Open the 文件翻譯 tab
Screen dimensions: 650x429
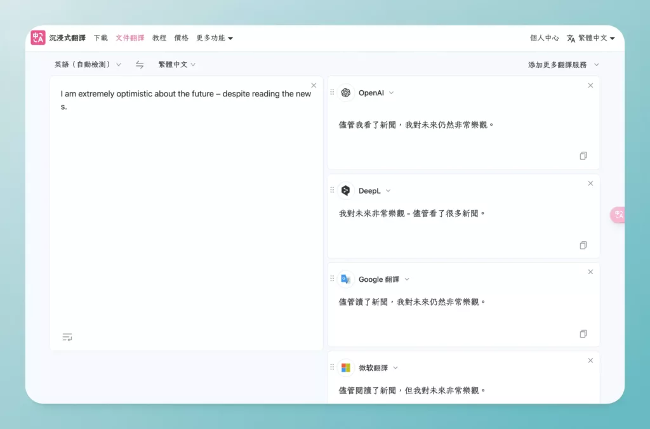pyautogui.click(x=129, y=38)
